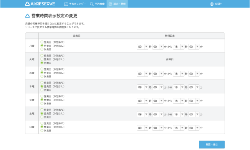
Task: Select 休業日 for 月曜
Action: point(42,49)
